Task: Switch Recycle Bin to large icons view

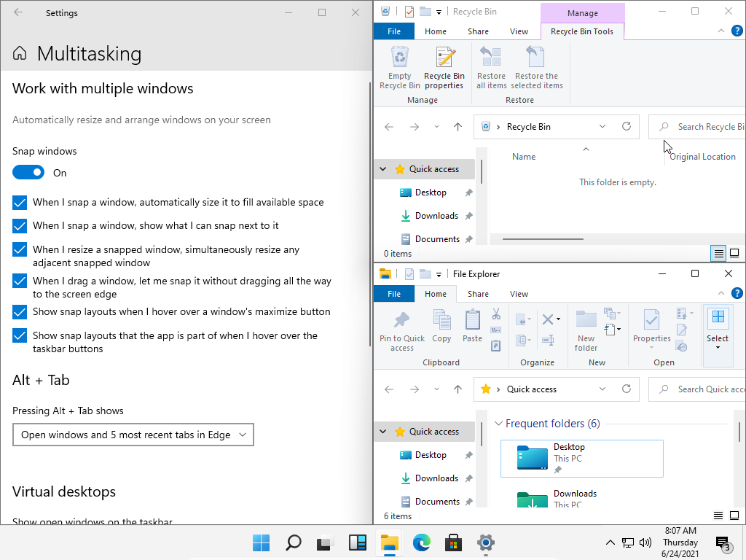Action: point(734,253)
